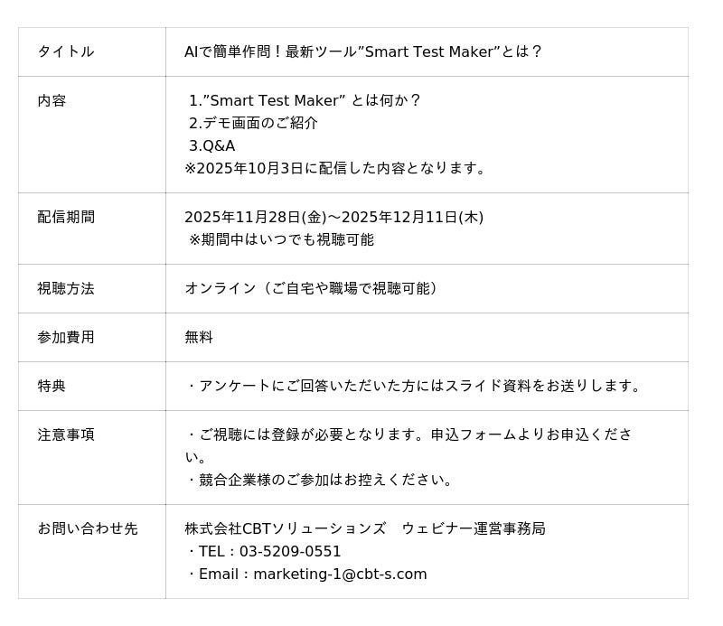Click the 3.Q&A agenda line
The width and height of the screenshot is (723, 626).
tap(211, 146)
